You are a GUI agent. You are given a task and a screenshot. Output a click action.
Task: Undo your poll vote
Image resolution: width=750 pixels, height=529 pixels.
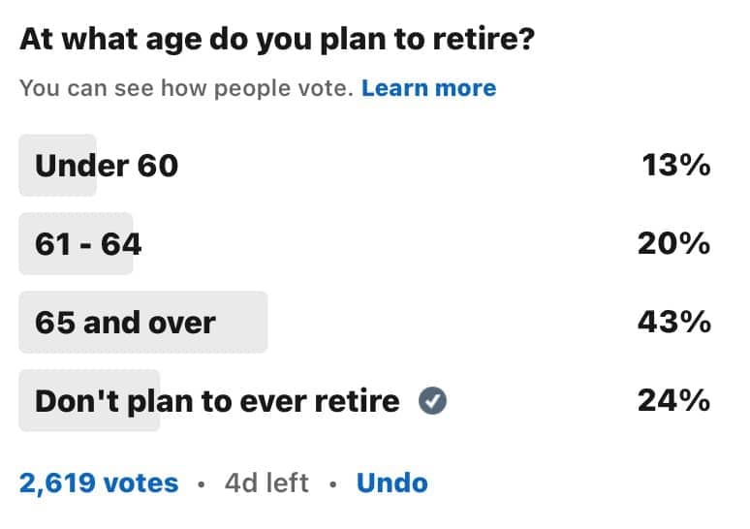[391, 482]
